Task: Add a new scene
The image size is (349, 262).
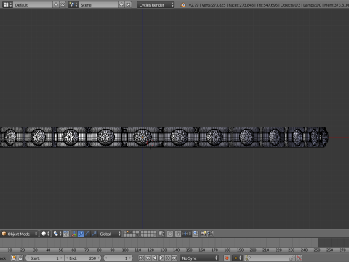Action: click(121, 4)
